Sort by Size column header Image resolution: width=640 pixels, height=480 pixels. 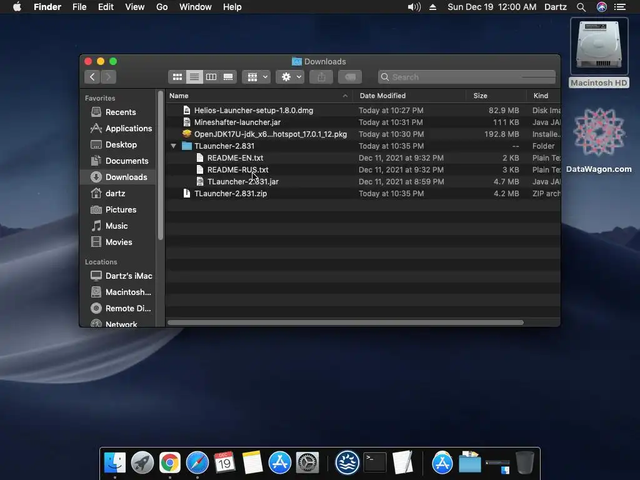point(496,96)
